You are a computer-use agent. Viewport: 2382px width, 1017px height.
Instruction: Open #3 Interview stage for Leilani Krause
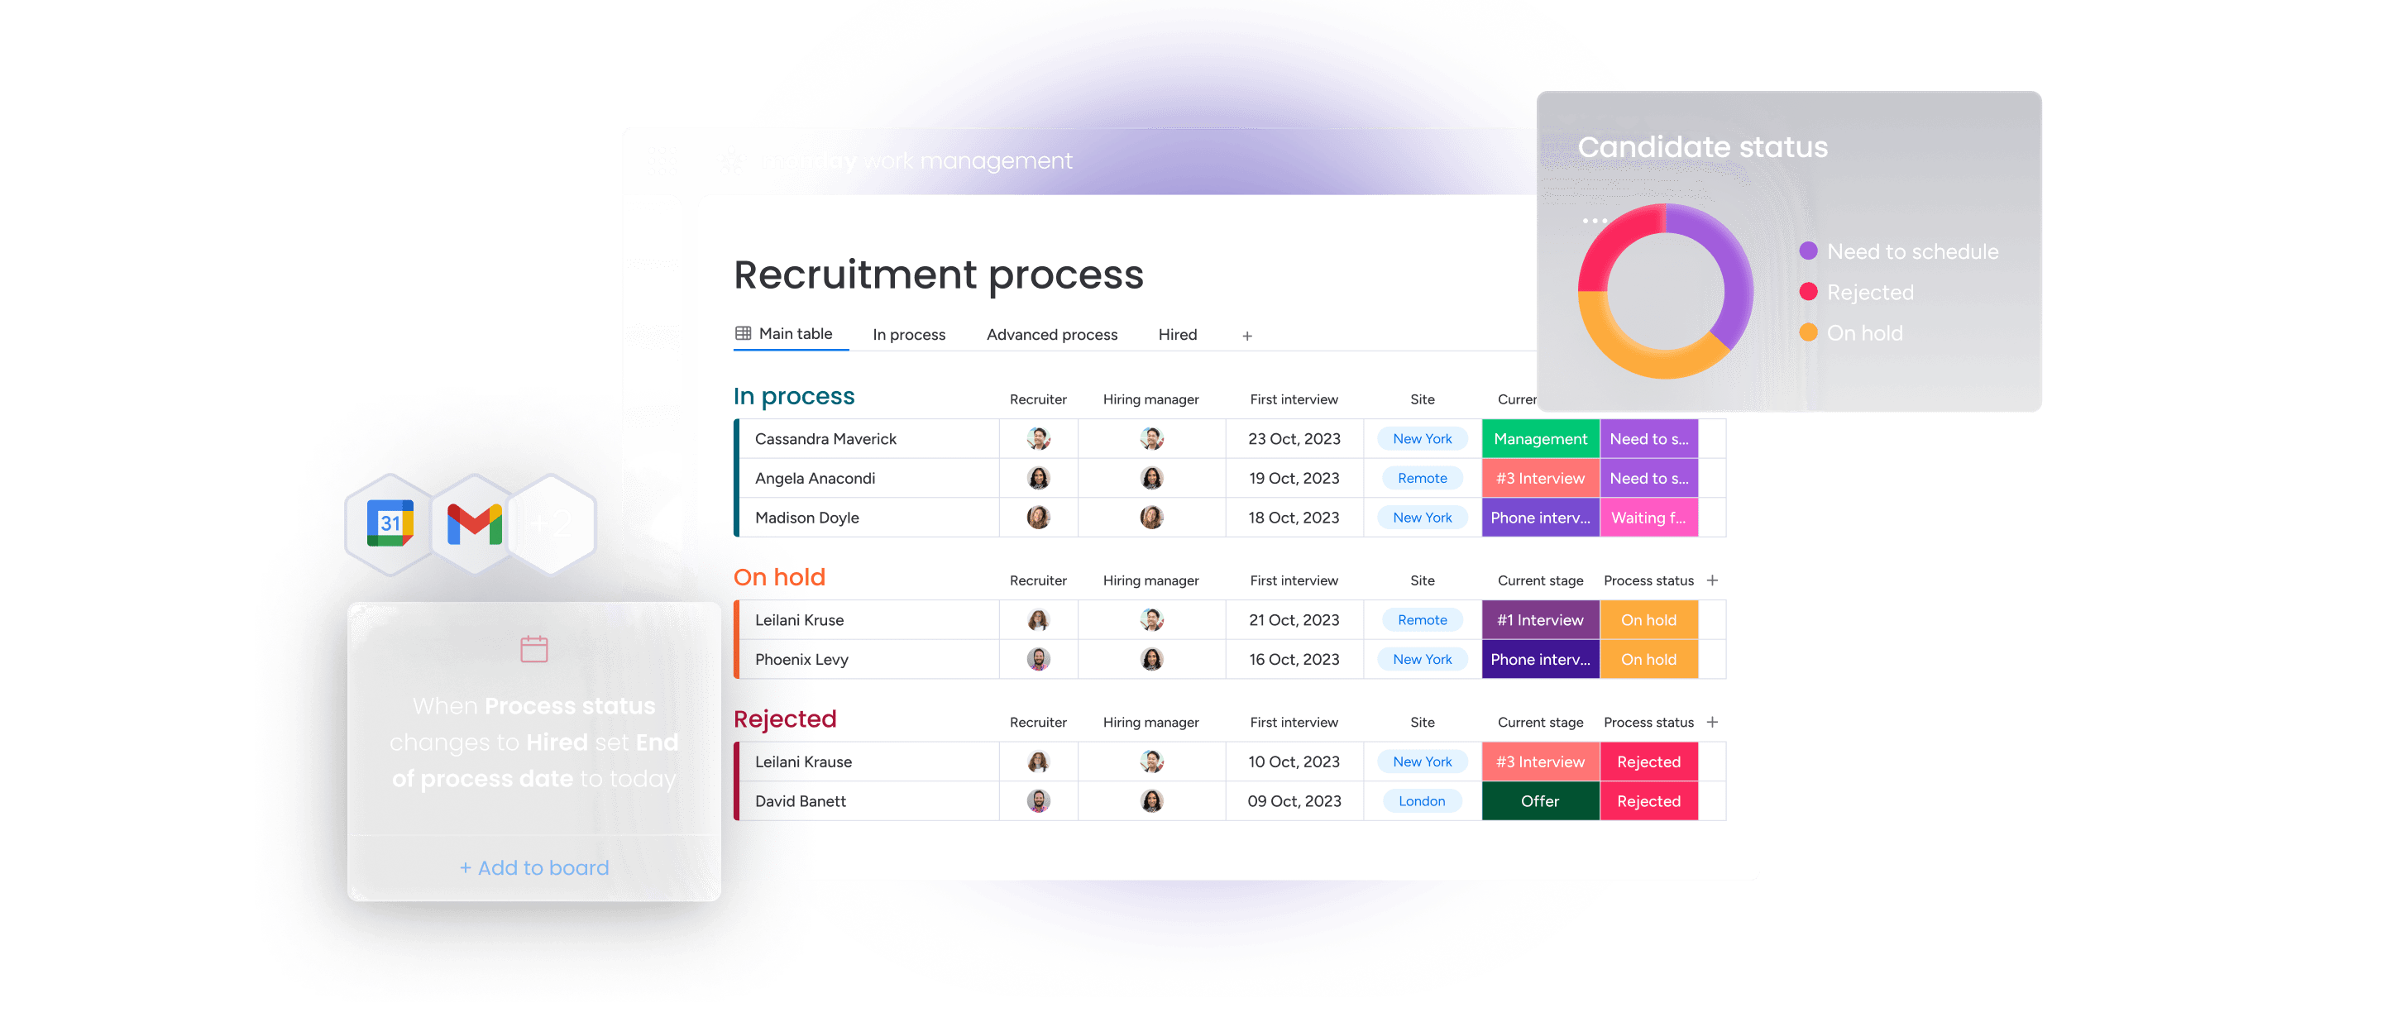(1541, 762)
